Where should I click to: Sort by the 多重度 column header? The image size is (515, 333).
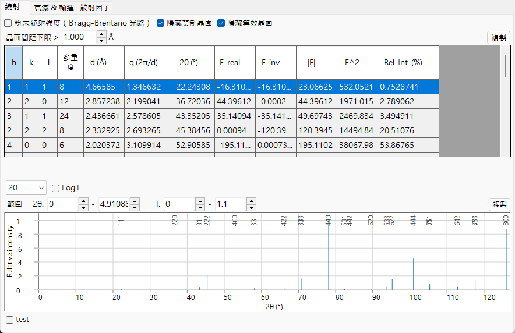click(70, 62)
